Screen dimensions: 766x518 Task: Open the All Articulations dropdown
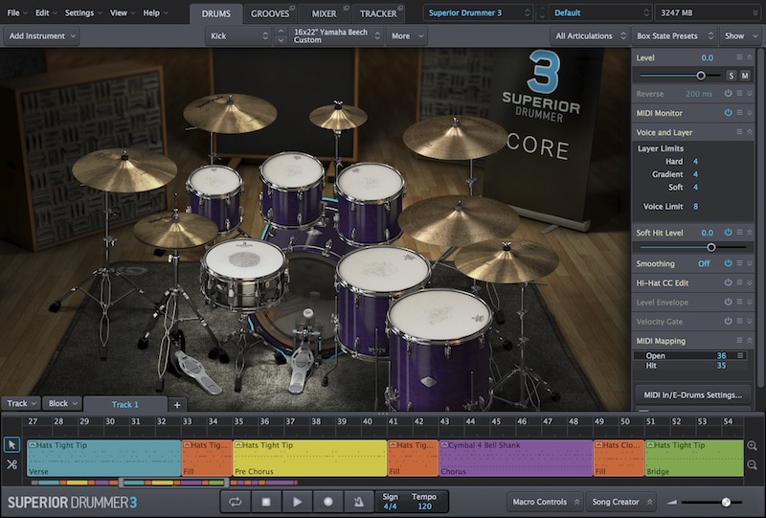tap(590, 35)
